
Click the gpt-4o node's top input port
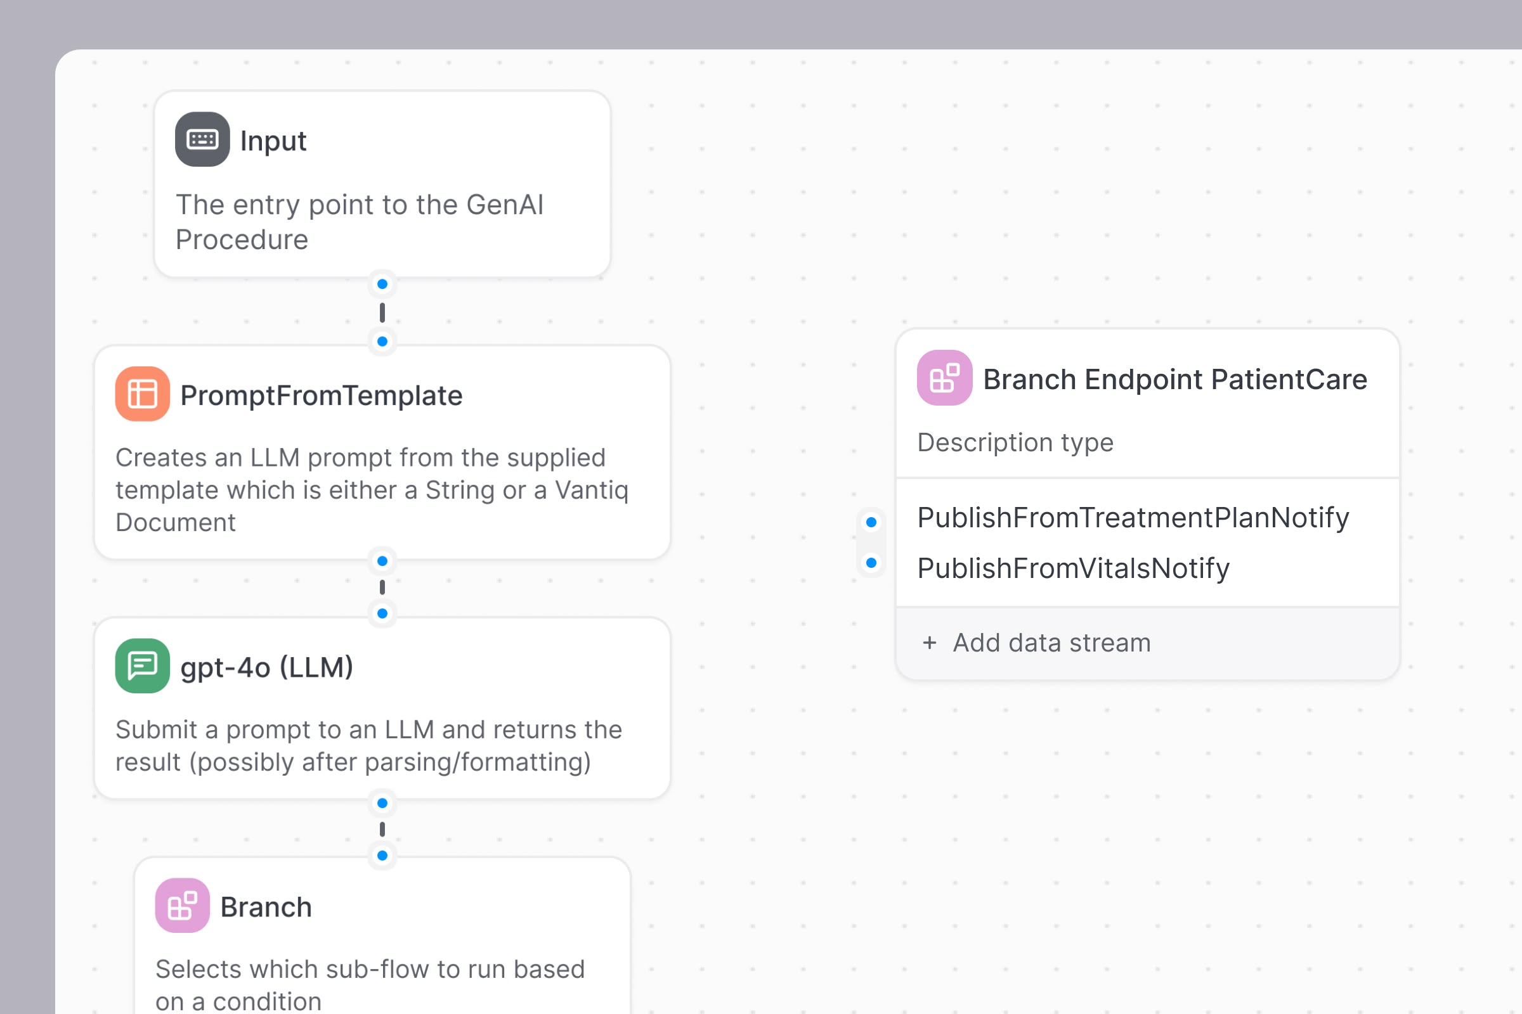[x=382, y=613]
